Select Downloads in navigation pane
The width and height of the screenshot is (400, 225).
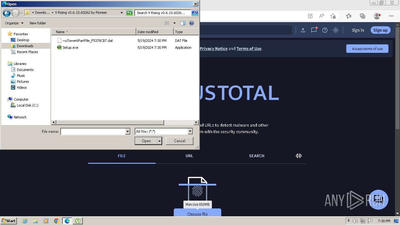coord(25,46)
